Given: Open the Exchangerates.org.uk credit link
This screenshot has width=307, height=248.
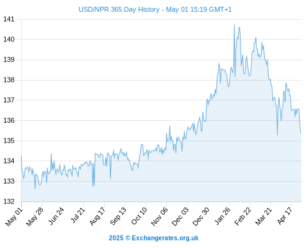Looking at the screenshot, I should tap(154, 238).
